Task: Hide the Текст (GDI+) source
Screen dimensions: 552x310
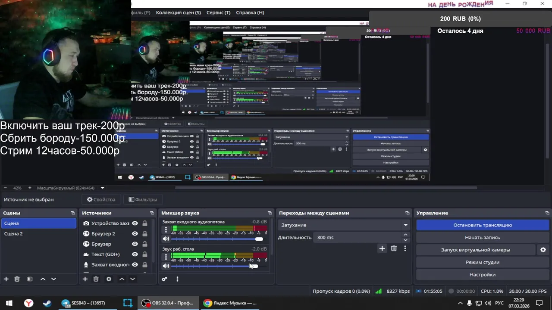Action: 135,254
